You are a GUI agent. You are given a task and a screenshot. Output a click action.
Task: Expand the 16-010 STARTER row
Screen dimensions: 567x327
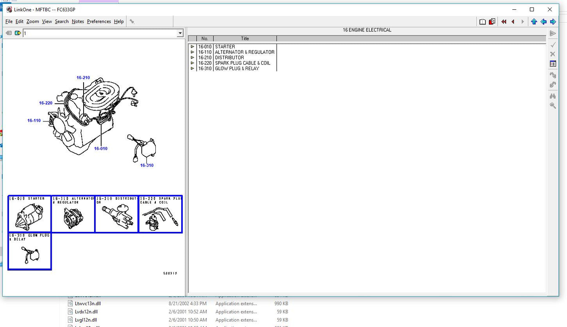(192, 47)
